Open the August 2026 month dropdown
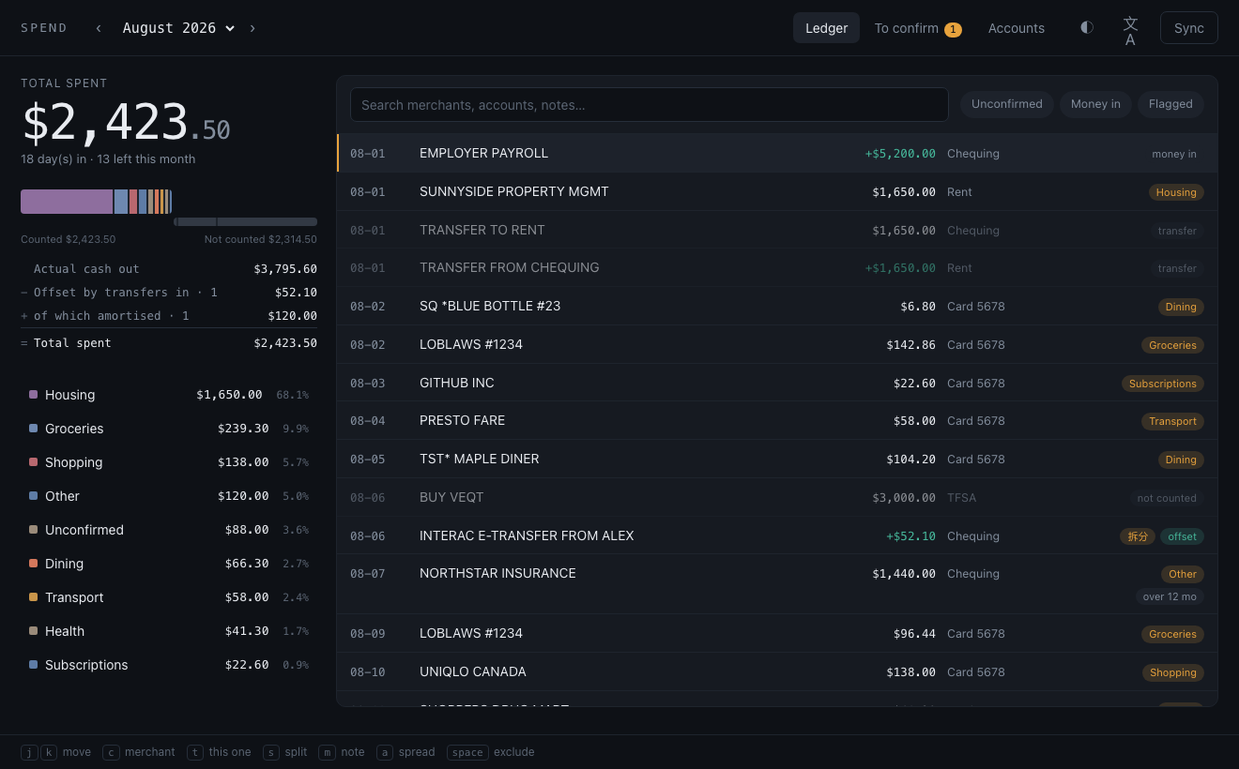 178,28
